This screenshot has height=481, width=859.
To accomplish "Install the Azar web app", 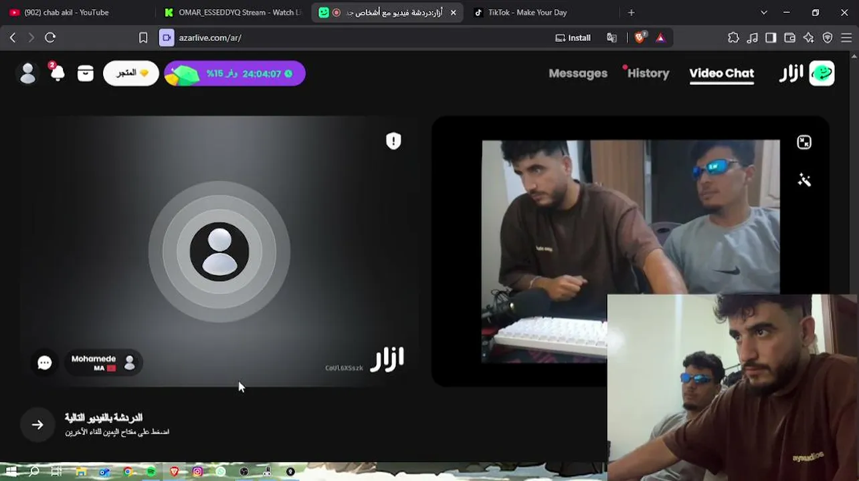I will coord(573,38).
